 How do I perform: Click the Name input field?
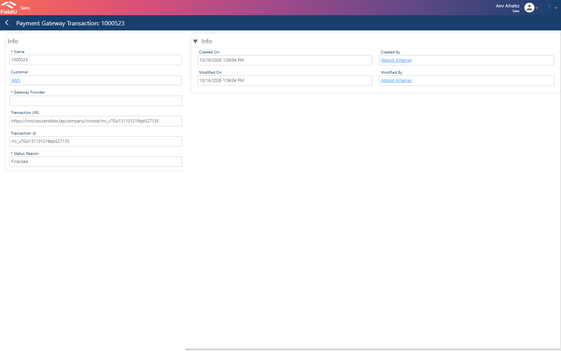click(95, 60)
